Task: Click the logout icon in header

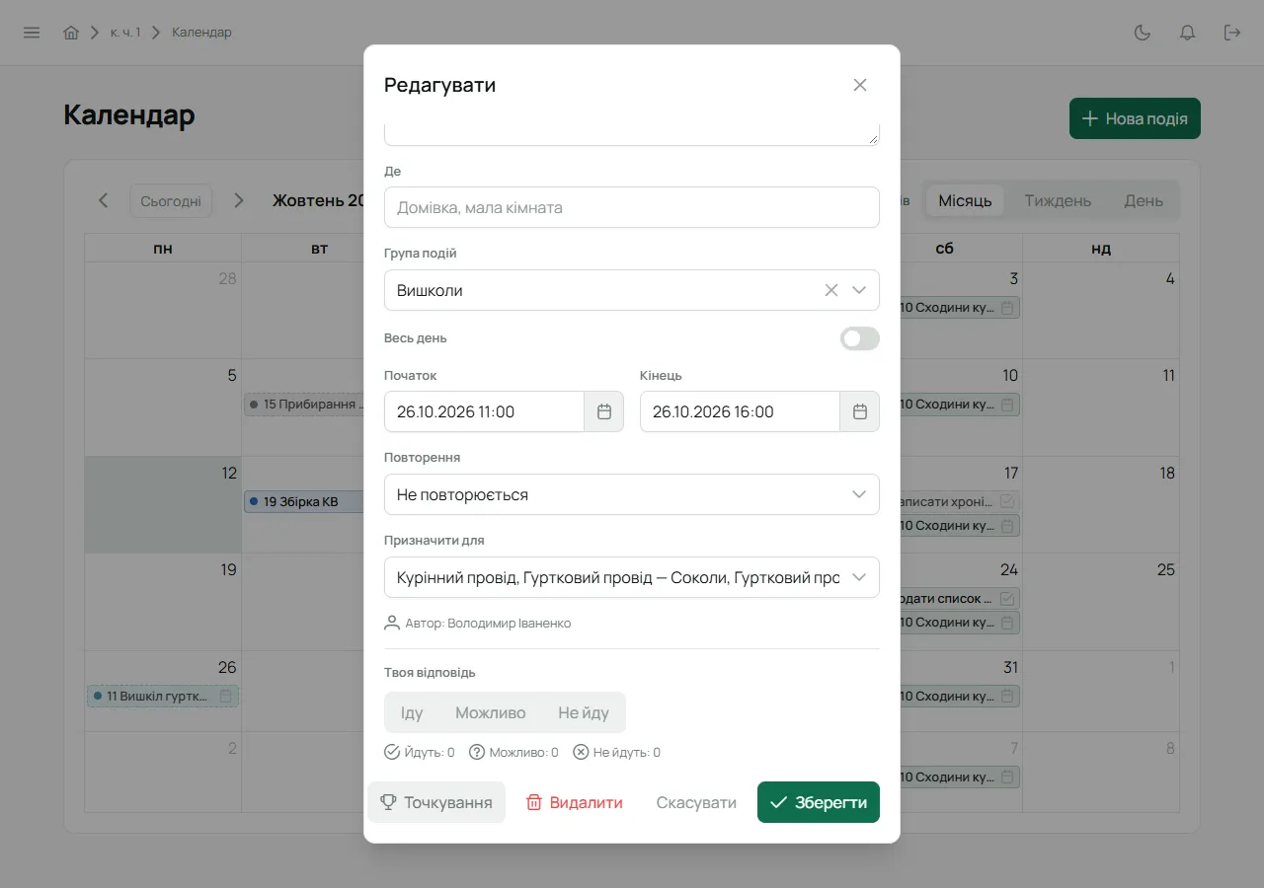Action: coord(1232,33)
